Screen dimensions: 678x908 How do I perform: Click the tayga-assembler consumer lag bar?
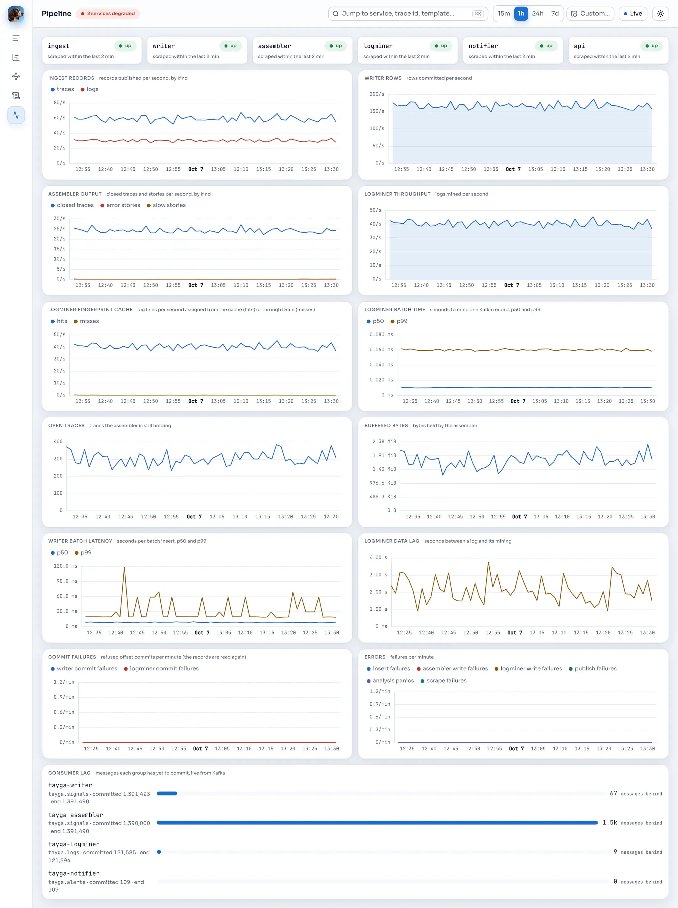pyautogui.click(x=377, y=823)
